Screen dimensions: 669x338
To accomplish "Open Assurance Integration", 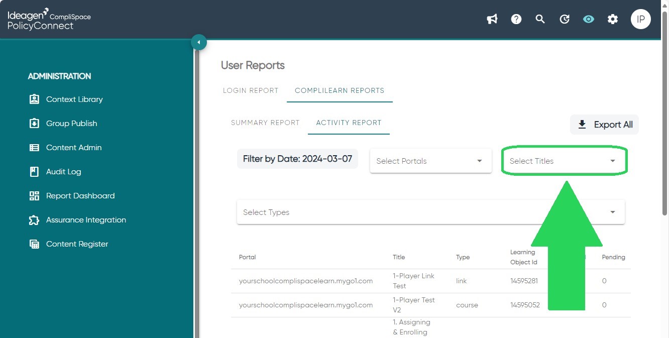I will tap(86, 219).
